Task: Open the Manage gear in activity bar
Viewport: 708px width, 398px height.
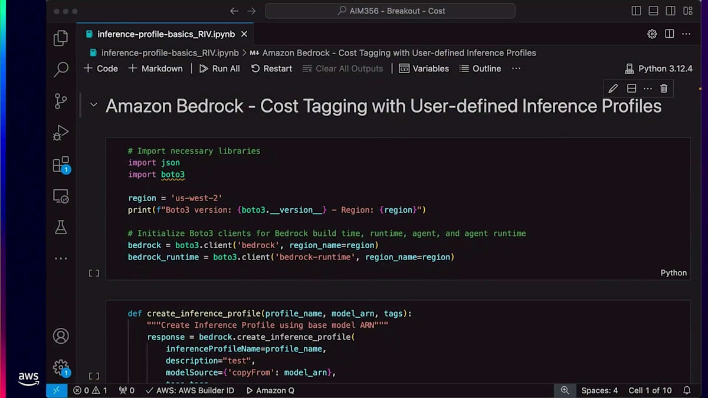Action: pos(61,367)
